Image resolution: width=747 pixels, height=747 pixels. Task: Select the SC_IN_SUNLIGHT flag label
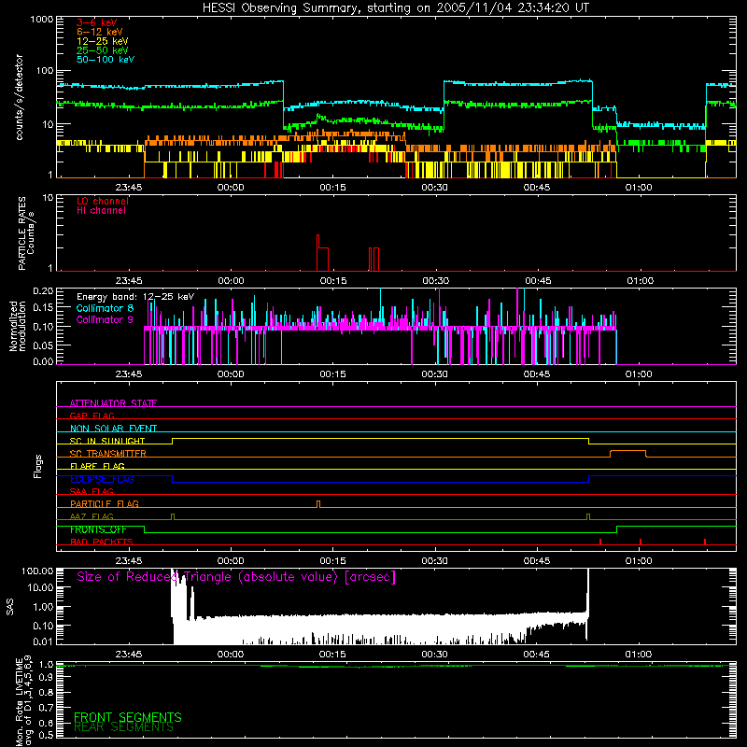pyautogui.click(x=107, y=441)
